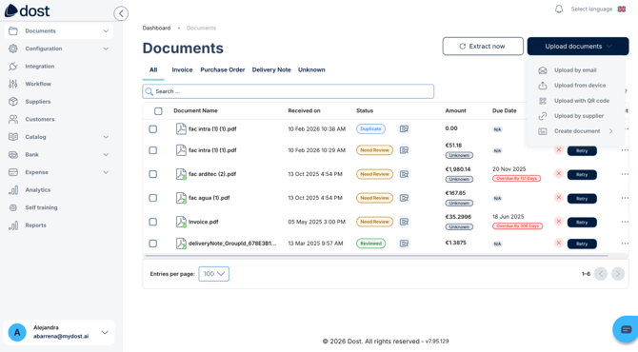Select checkbox for fac agua (1).pdf
Screen dimensions: 638x352
(153, 198)
